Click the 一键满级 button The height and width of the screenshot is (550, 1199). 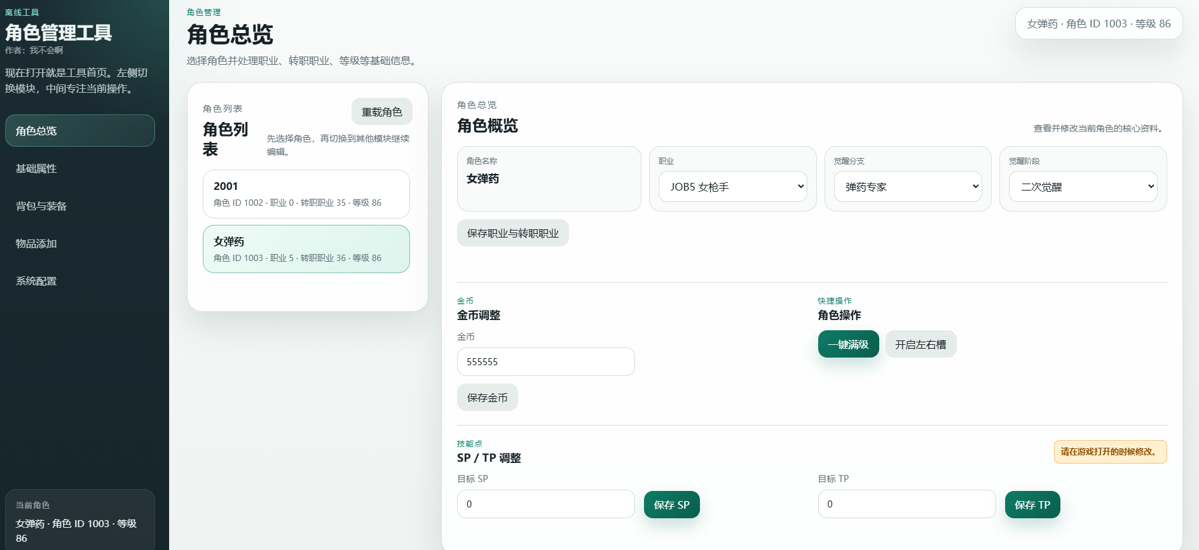(x=848, y=344)
